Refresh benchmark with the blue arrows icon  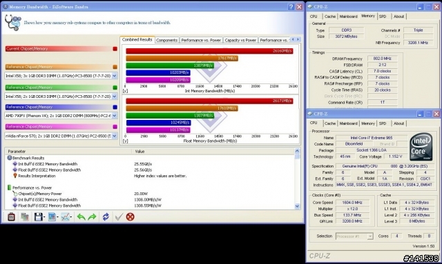tap(106, 216)
